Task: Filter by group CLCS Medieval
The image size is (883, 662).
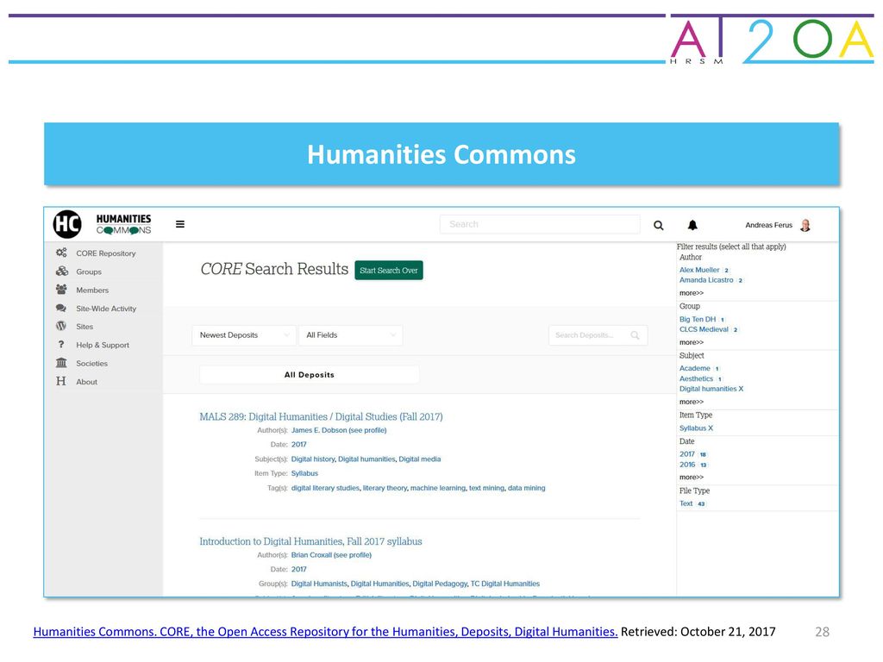Action: (704, 329)
